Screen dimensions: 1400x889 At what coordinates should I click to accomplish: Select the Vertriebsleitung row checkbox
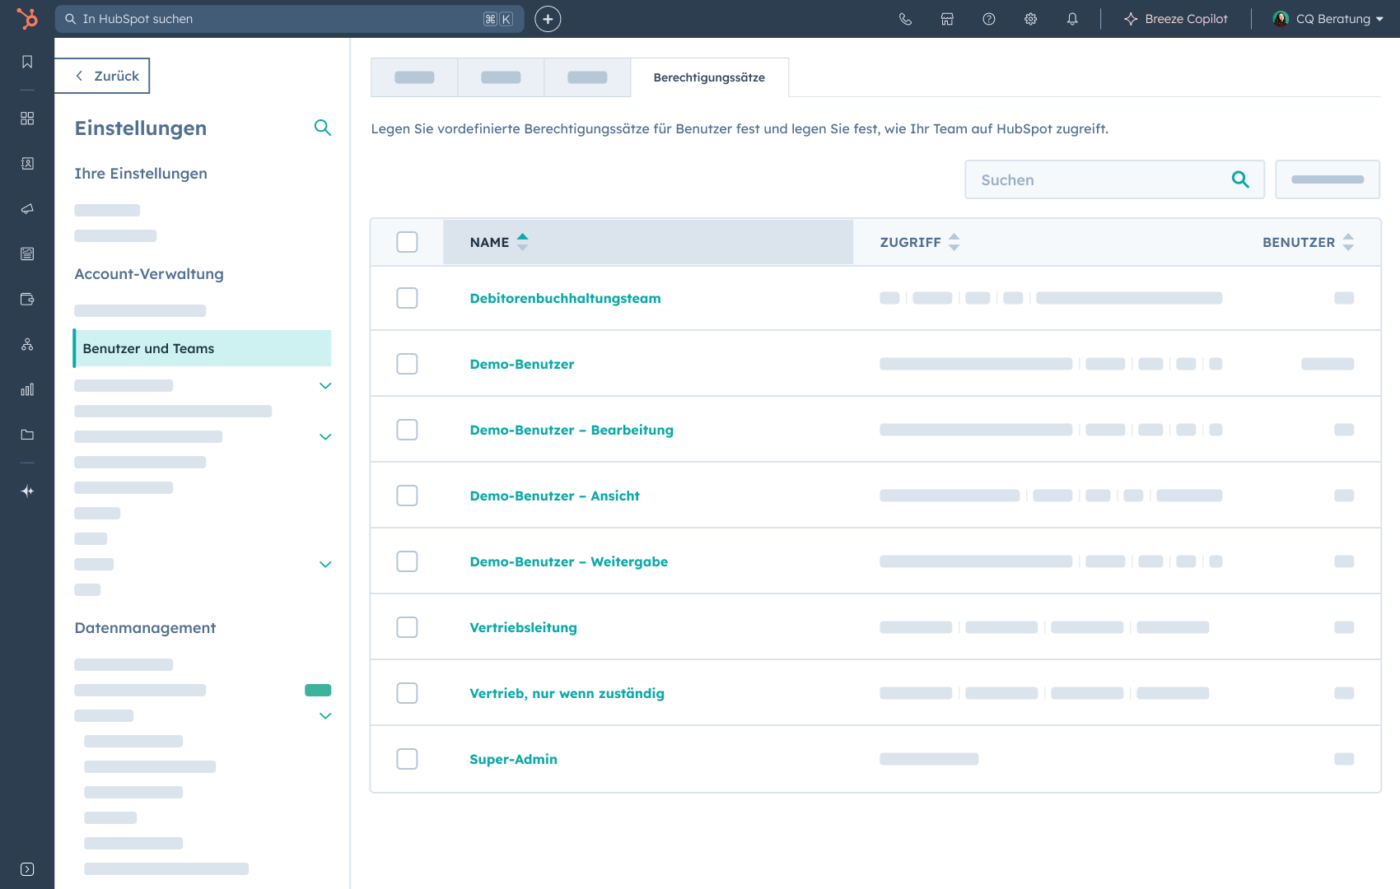[x=407, y=627]
